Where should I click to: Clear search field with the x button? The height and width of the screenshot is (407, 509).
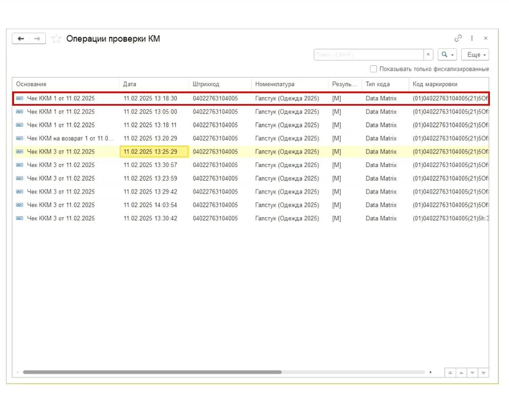pos(428,55)
